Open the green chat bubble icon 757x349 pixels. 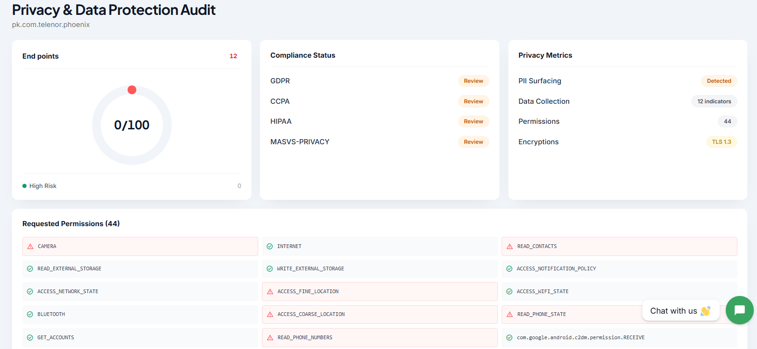(x=740, y=310)
